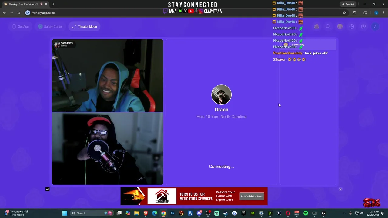Open the match history clock icon
This screenshot has height=218, width=388.
tap(352, 27)
